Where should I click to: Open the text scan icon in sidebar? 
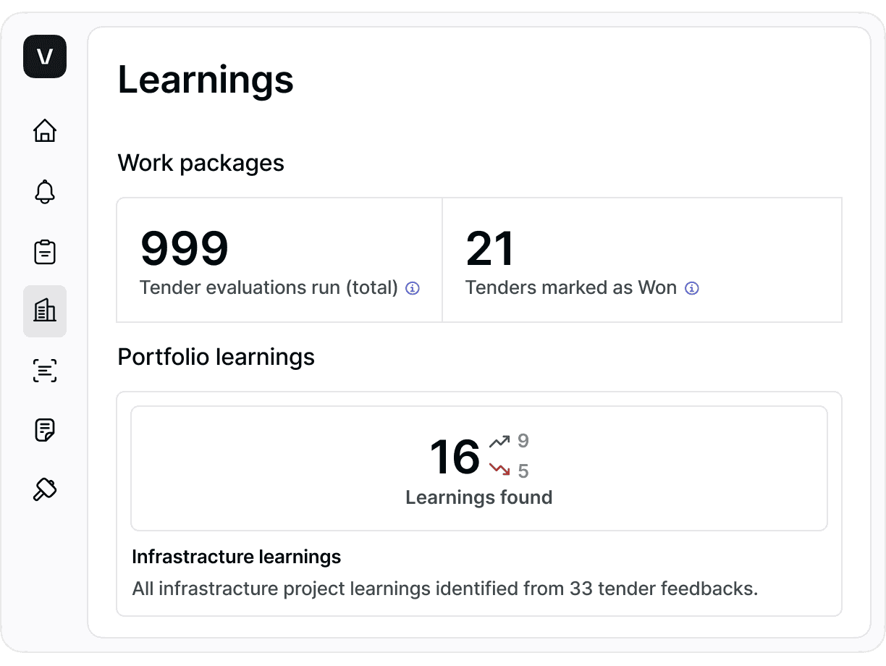45,371
